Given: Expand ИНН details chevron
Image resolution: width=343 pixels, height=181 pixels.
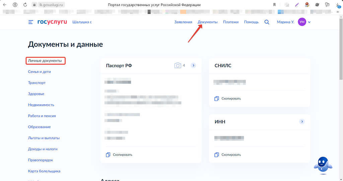Looking at the screenshot, I should click(302, 122).
